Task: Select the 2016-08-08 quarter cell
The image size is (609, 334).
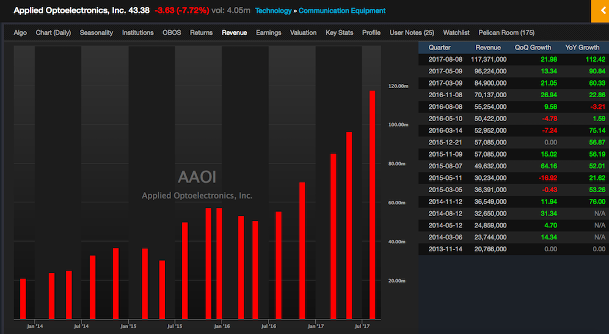Action: click(445, 107)
